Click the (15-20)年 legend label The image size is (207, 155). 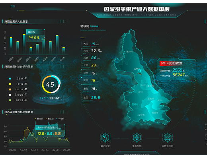click(x=21, y=95)
